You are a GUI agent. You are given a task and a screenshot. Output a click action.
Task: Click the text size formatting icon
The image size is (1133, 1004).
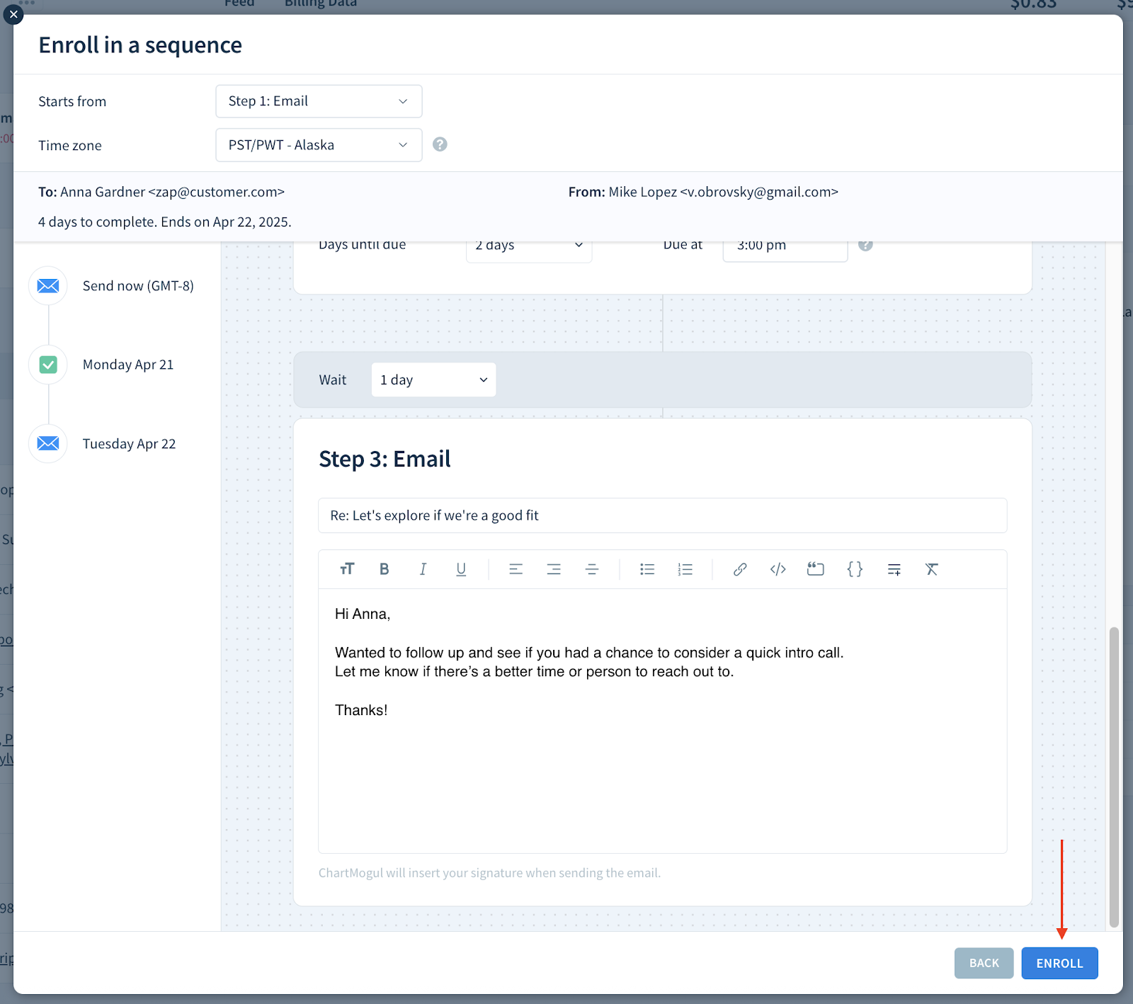click(347, 569)
